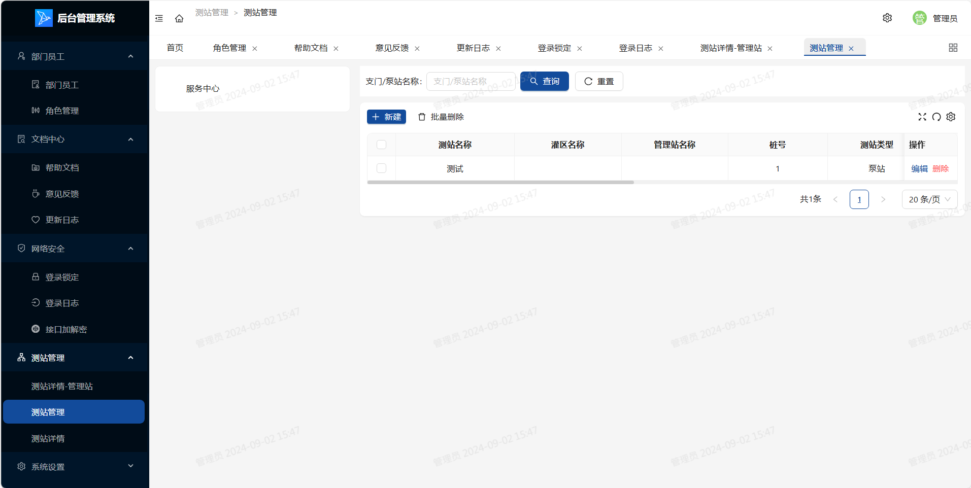Click the green administrator avatar
Image resolution: width=971 pixels, height=488 pixels.
click(919, 18)
